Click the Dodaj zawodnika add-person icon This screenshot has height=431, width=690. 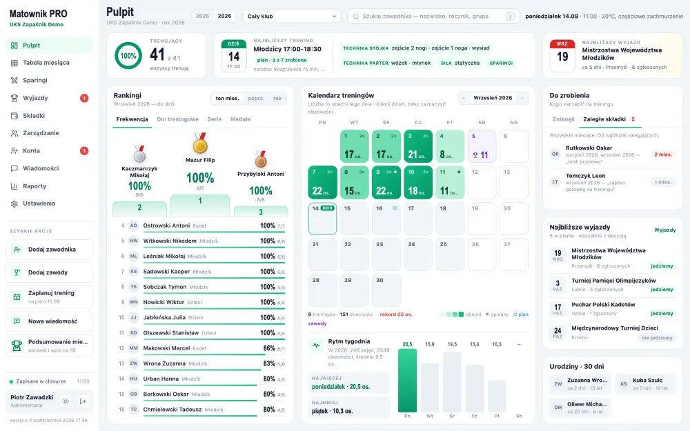17,250
